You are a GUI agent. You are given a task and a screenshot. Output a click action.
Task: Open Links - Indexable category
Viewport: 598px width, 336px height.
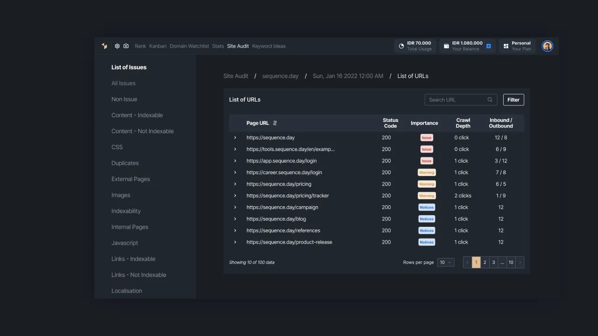coord(133,259)
